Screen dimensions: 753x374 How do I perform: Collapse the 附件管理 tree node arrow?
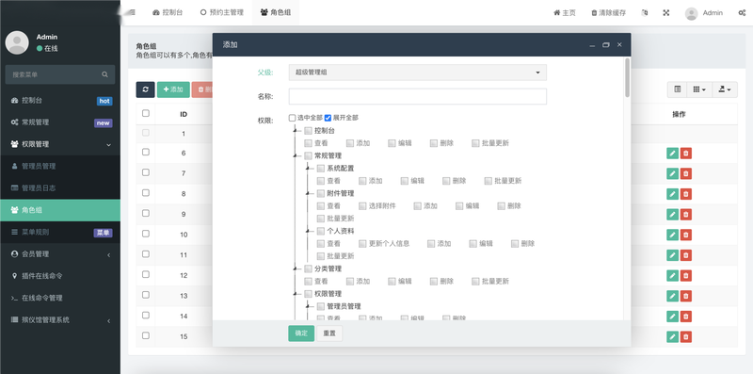click(x=307, y=193)
